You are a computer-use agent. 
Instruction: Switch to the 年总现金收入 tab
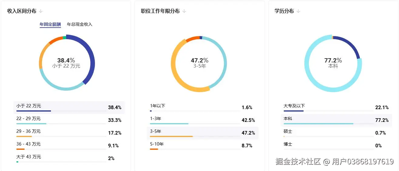(79, 25)
